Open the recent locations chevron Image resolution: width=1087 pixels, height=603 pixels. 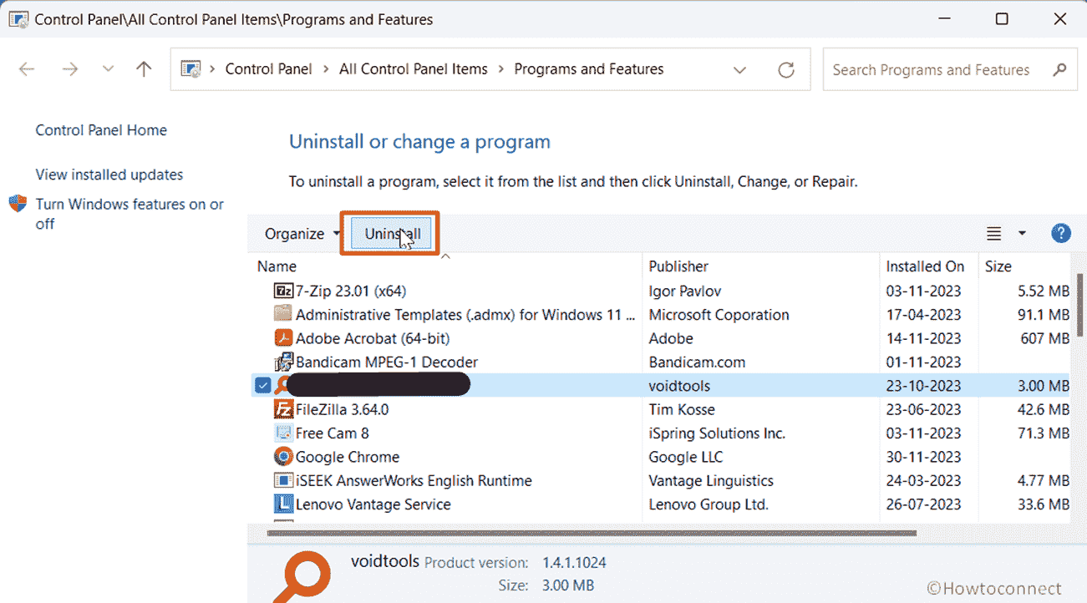coord(108,69)
